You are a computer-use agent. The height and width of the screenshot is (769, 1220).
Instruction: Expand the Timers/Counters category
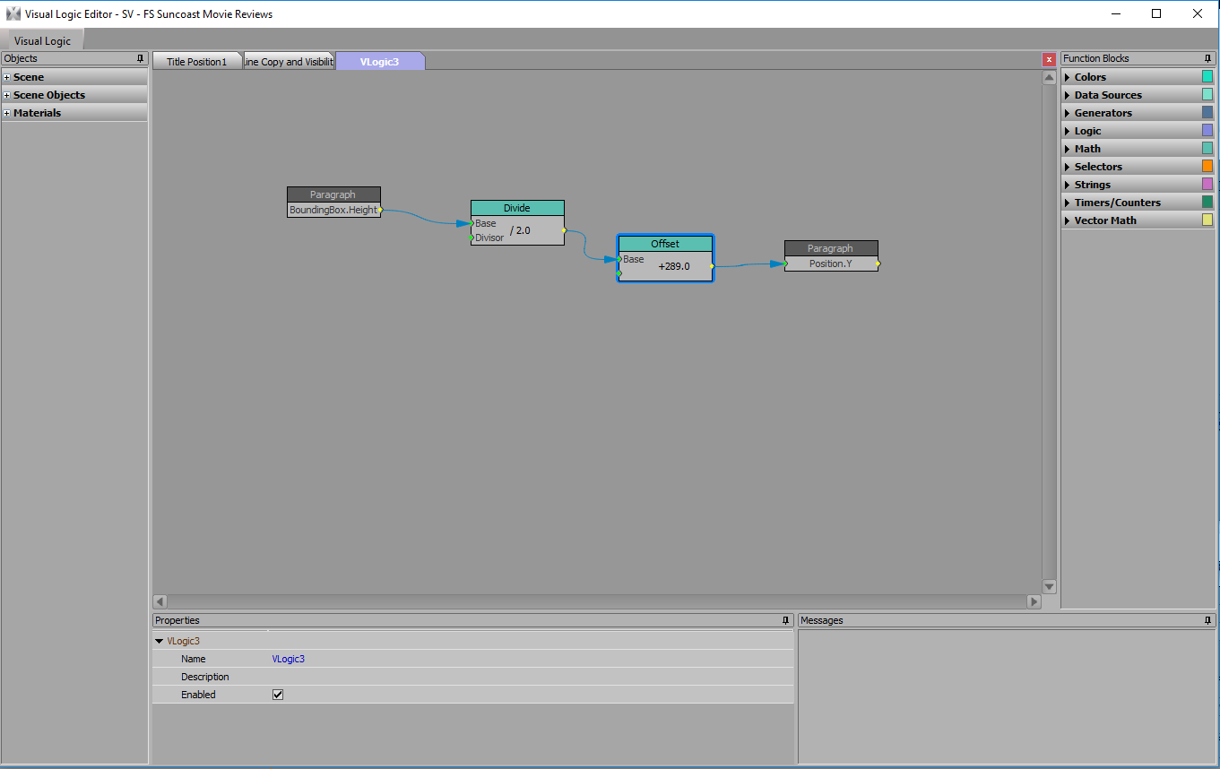coord(1068,203)
